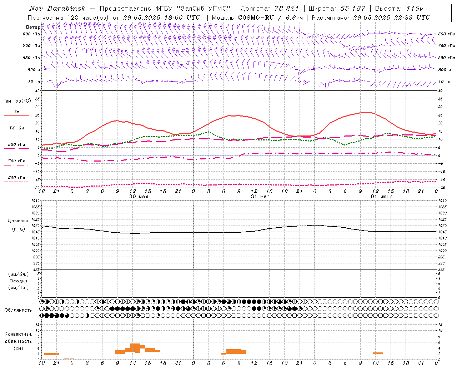Click the Модель COSMO-RU / 6.6км label
Viewport: 457px width, 366px height.
(x=257, y=18)
